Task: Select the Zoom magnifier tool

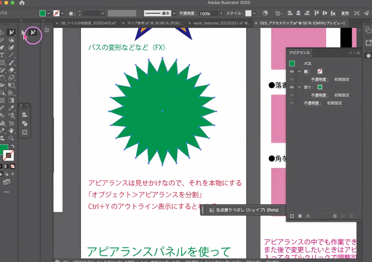Action: 11,138
